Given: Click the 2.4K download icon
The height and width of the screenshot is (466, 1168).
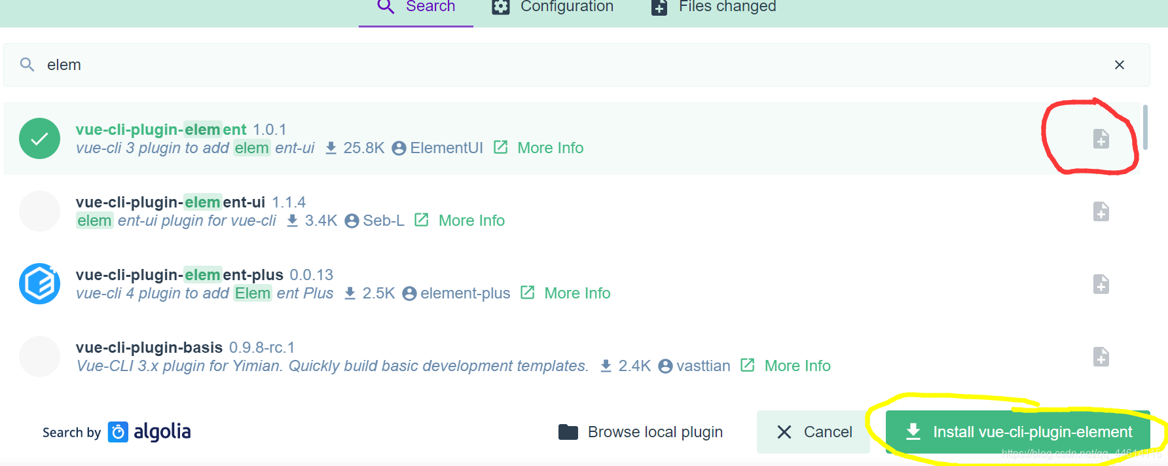Looking at the screenshot, I should tap(606, 366).
